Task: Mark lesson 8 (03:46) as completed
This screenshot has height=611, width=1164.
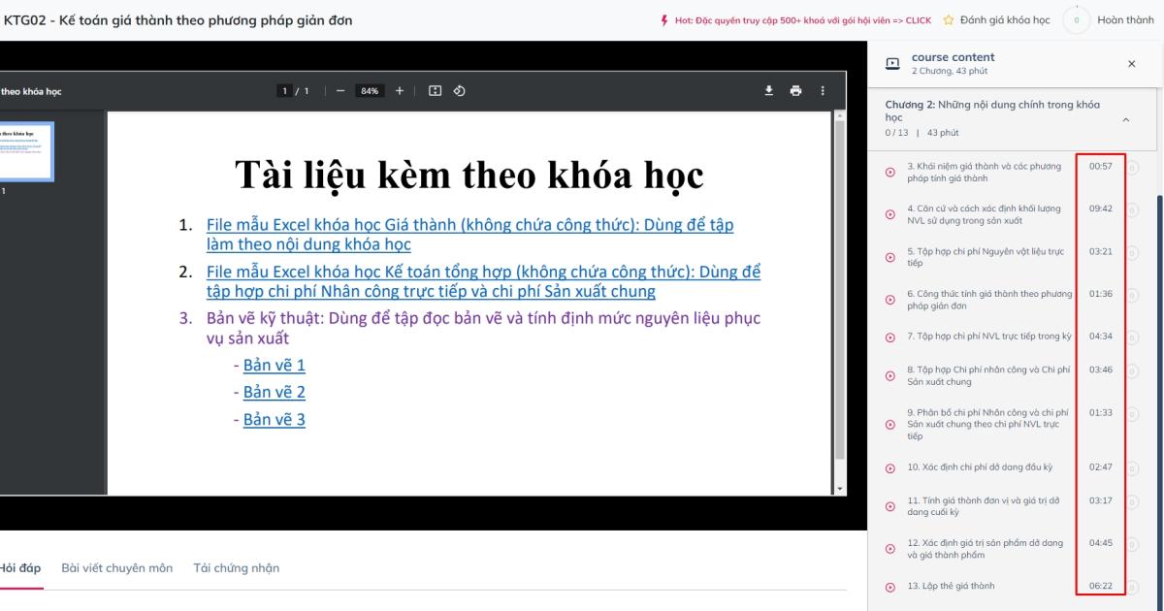Action: [x=1132, y=370]
